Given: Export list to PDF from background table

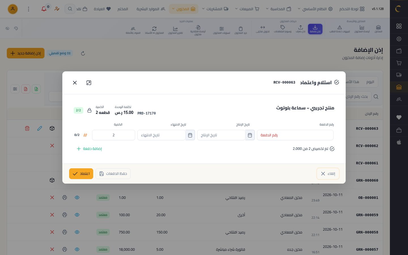Looking at the screenshot, I should (x=25, y=89).
